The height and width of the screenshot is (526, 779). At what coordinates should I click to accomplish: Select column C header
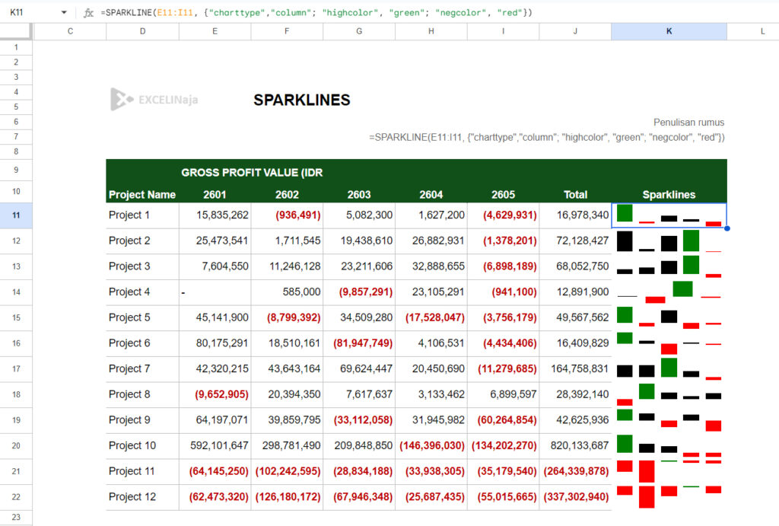click(x=70, y=31)
